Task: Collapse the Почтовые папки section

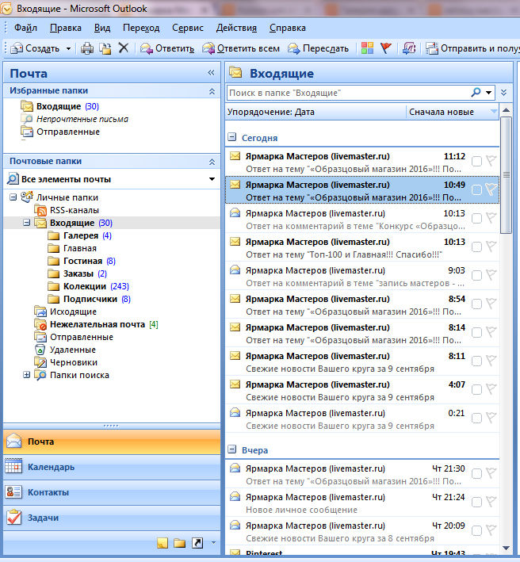Action: click(x=212, y=162)
